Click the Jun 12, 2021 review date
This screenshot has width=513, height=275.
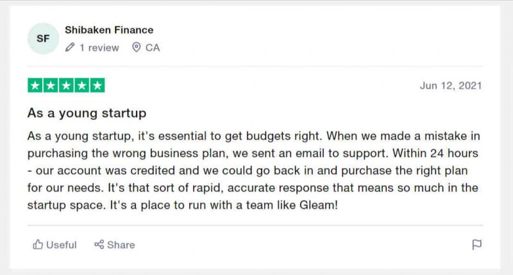pyautogui.click(x=451, y=86)
